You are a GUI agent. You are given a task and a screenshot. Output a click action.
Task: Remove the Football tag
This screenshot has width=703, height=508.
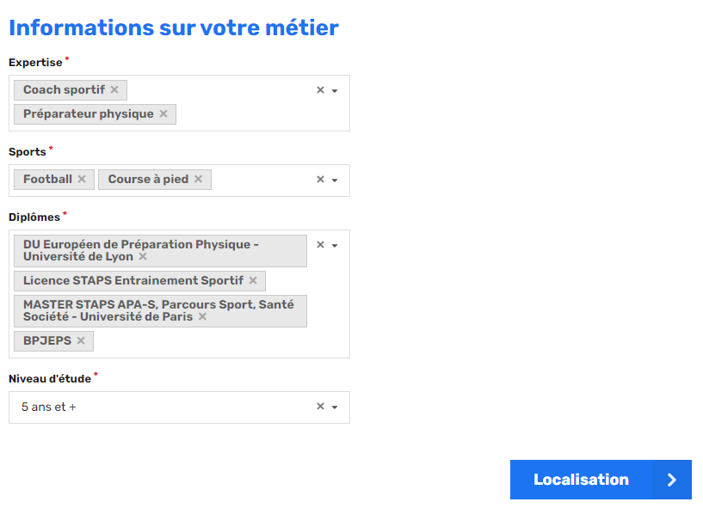click(x=82, y=179)
